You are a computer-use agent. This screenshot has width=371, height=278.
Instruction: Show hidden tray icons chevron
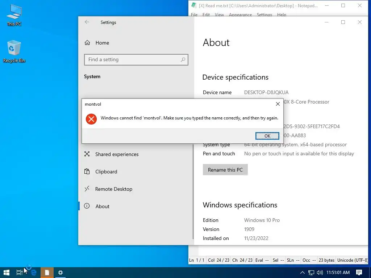click(x=303, y=273)
